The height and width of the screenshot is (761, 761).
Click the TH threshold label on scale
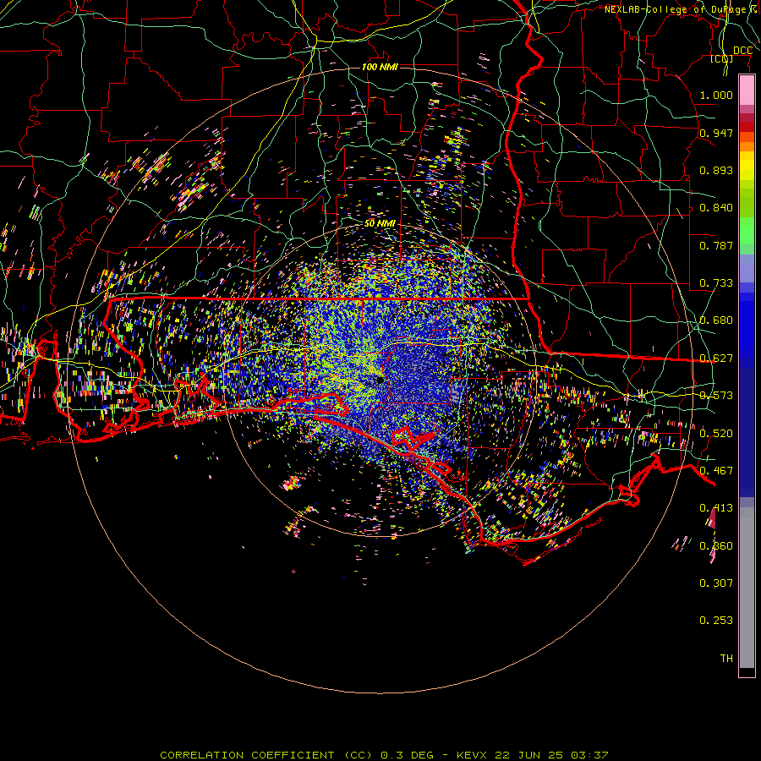click(x=726, y=659)
